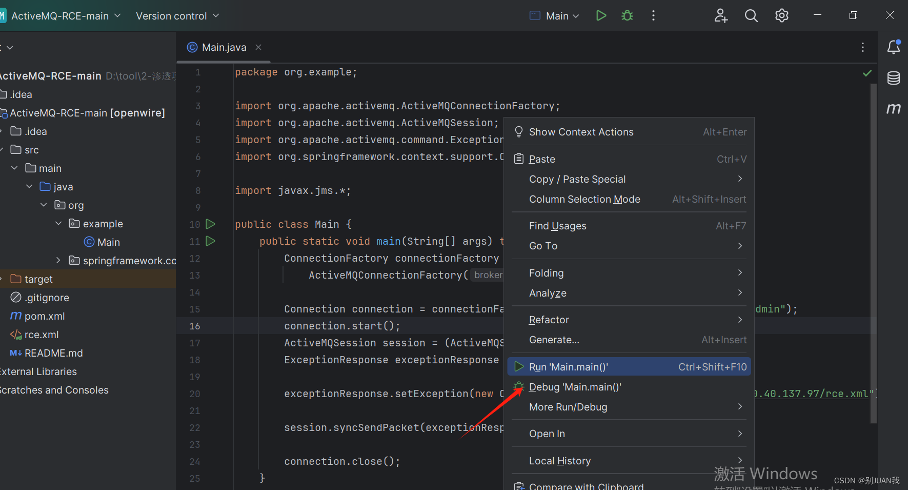The height and width of the screenshot is (490, 908).
Task: Click the run gutter icon on line 10
Action: coord(210,224)
